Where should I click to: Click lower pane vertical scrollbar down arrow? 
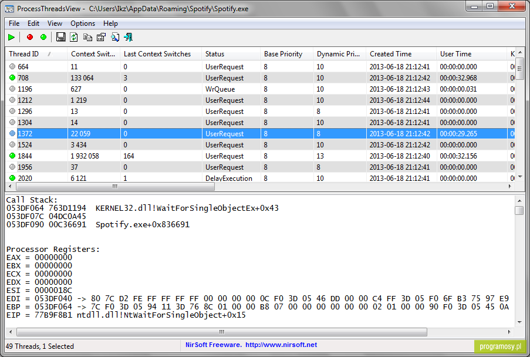pos(519,322)
